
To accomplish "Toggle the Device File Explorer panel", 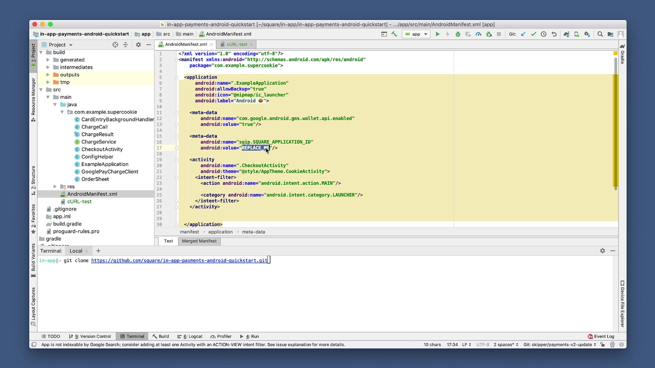I will (622, 304).
